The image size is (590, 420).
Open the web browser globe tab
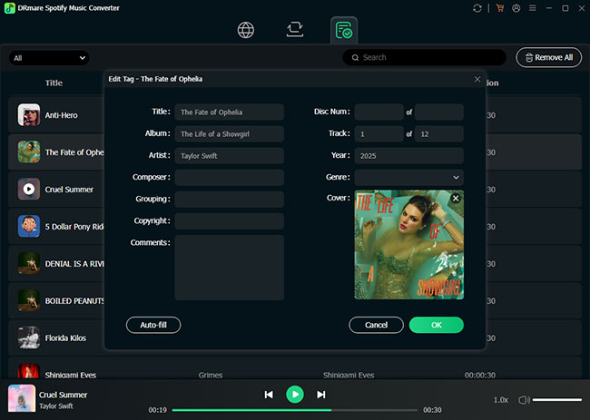[x=246, y=30]
